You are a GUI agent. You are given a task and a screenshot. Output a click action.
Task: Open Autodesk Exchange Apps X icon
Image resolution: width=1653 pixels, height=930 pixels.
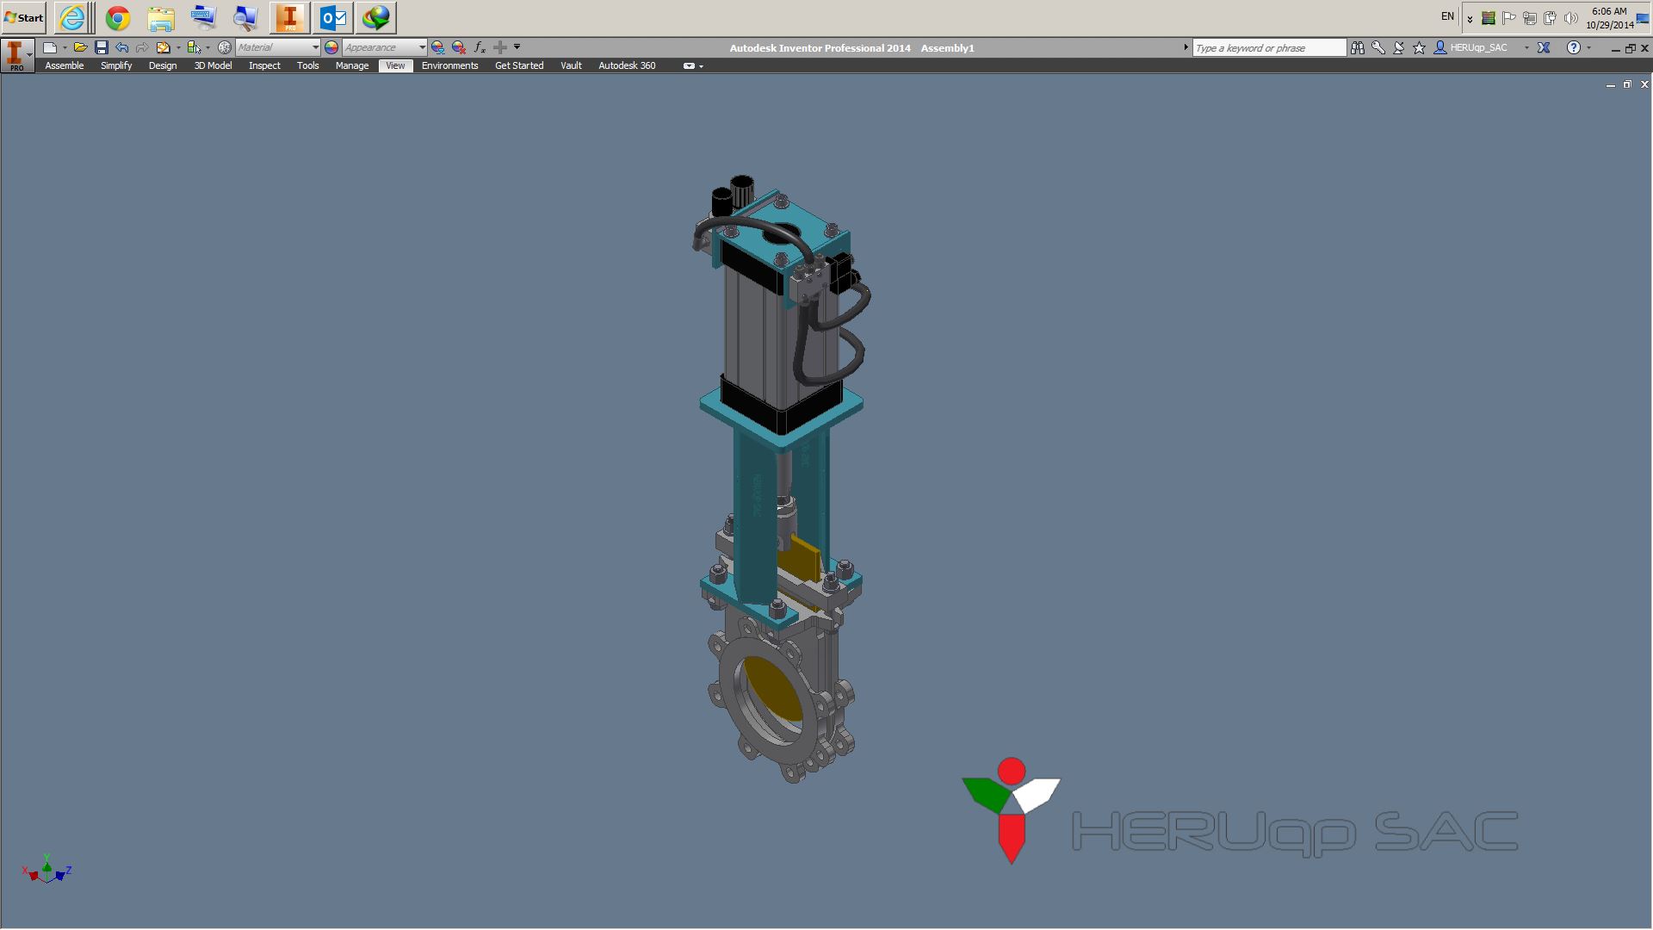pyautogui.click(x=1544, y=47)
